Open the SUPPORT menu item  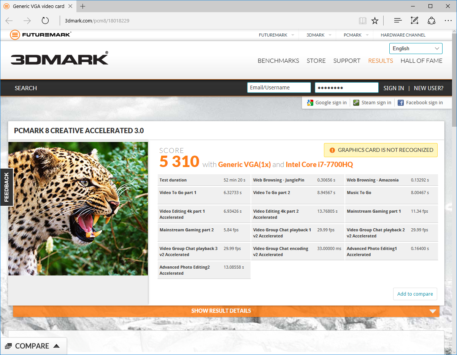point(347,61)
